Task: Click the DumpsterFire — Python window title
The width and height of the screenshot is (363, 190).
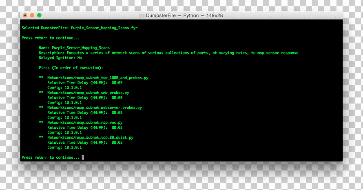Action: 184,15
